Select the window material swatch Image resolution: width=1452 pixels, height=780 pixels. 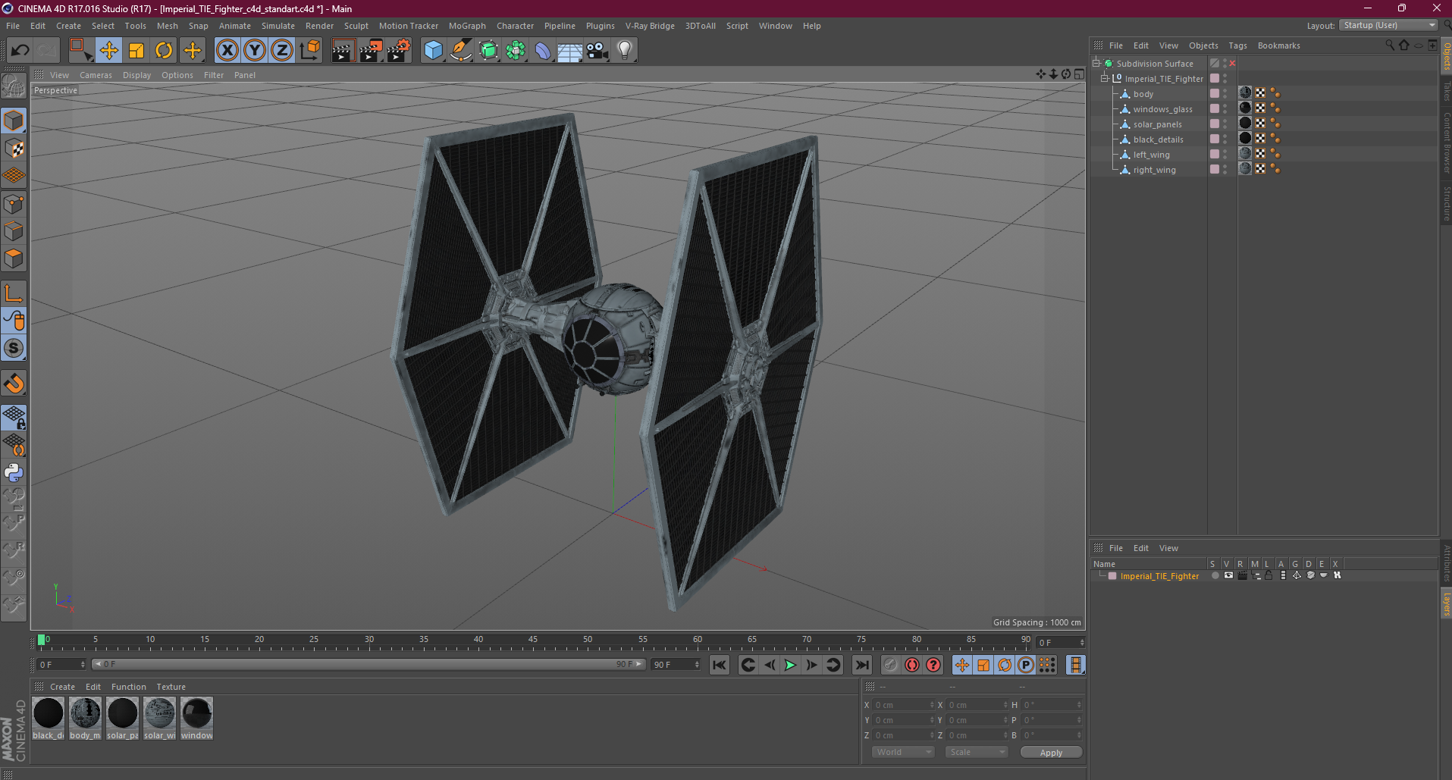(196, 718)
